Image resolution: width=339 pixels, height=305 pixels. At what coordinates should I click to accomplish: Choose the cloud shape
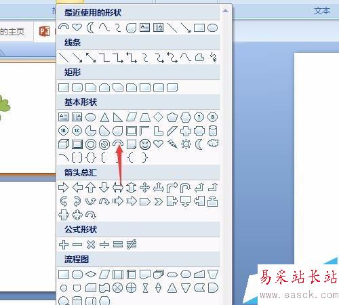click(213, 143)
